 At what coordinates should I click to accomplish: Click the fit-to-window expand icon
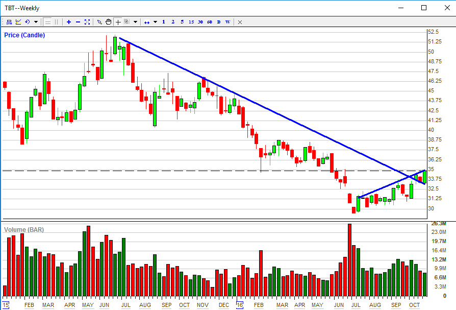(x=87, y=22)
